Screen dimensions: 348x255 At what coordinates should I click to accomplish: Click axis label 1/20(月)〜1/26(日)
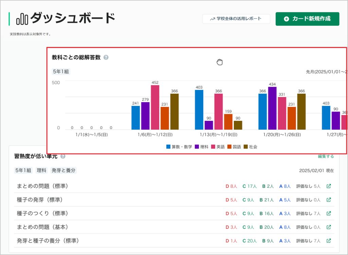click(x=282, y=135)
